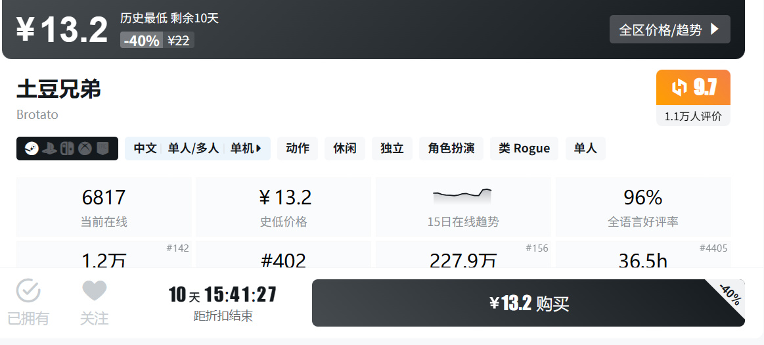The image size is (764, 345).
Task: Open the 单人 tag
Action: click(x=585, y=149)
